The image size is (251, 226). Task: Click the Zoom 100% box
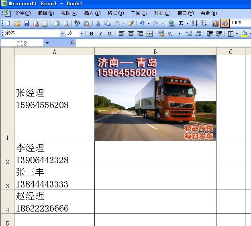coord(241,23)
